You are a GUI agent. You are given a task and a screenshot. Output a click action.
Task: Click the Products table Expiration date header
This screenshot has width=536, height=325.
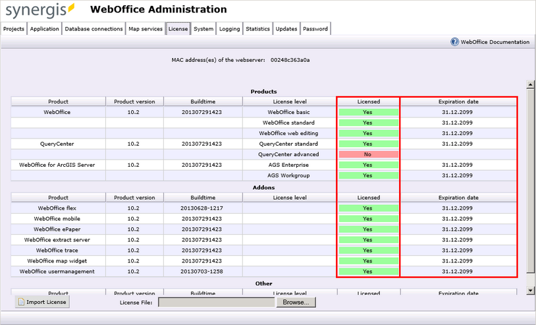458,102
